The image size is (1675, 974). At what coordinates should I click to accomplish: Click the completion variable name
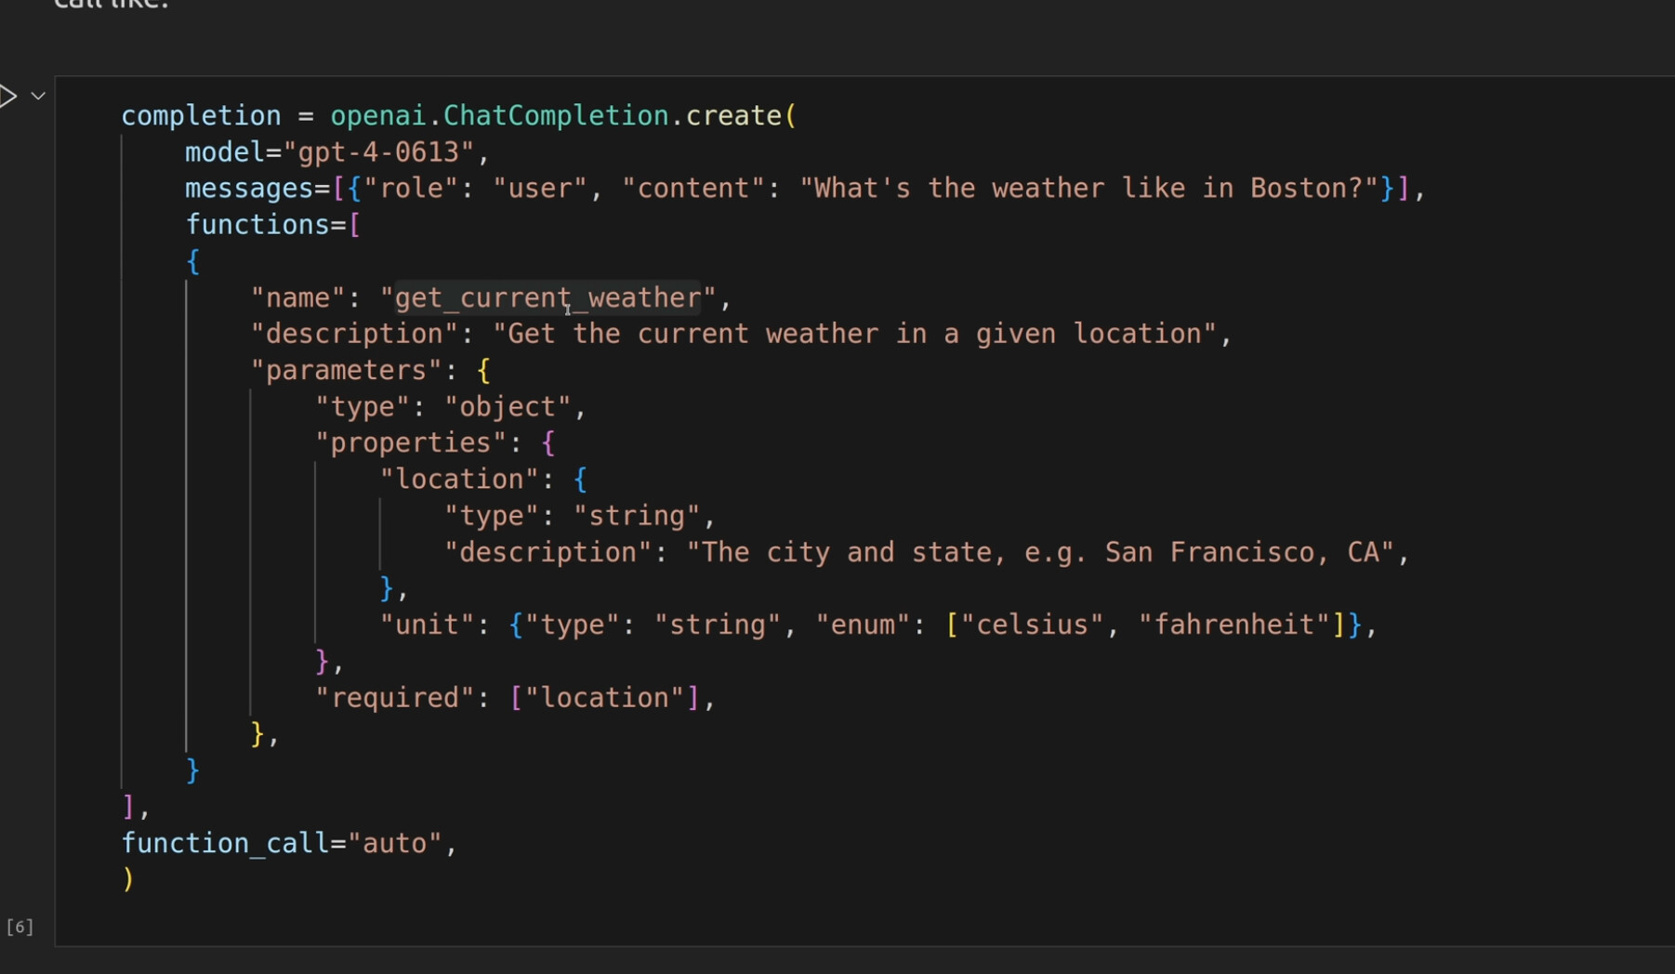[201, 116]
